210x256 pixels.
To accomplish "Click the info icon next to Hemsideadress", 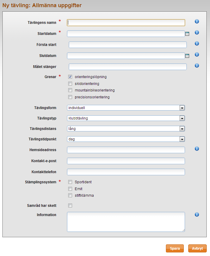I will pos(197,149).
